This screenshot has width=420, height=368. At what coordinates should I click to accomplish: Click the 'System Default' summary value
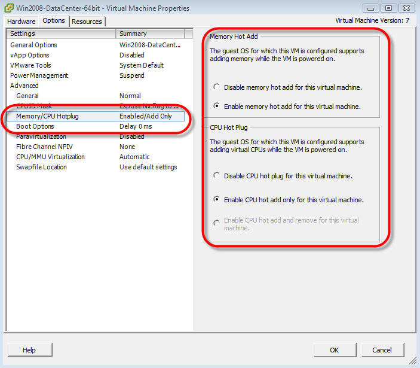(142, 65)
